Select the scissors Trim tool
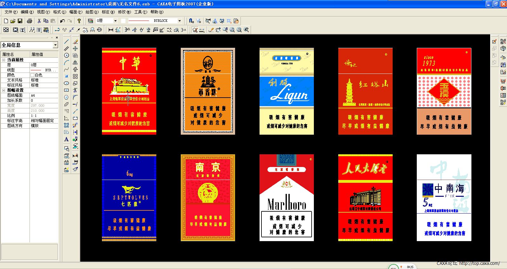This screenshot has height=269, width=507. [75, 90]
